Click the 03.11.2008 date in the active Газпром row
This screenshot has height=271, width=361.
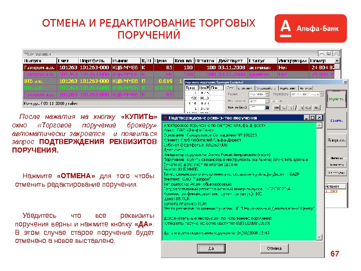(232, 68)
